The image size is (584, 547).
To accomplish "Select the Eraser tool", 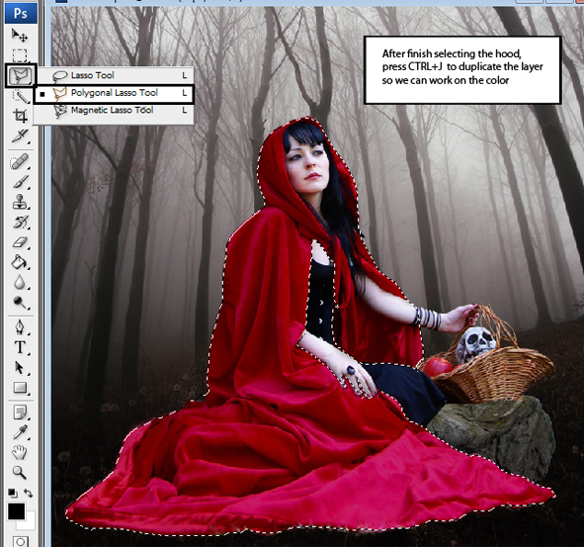I will point(20,243).
